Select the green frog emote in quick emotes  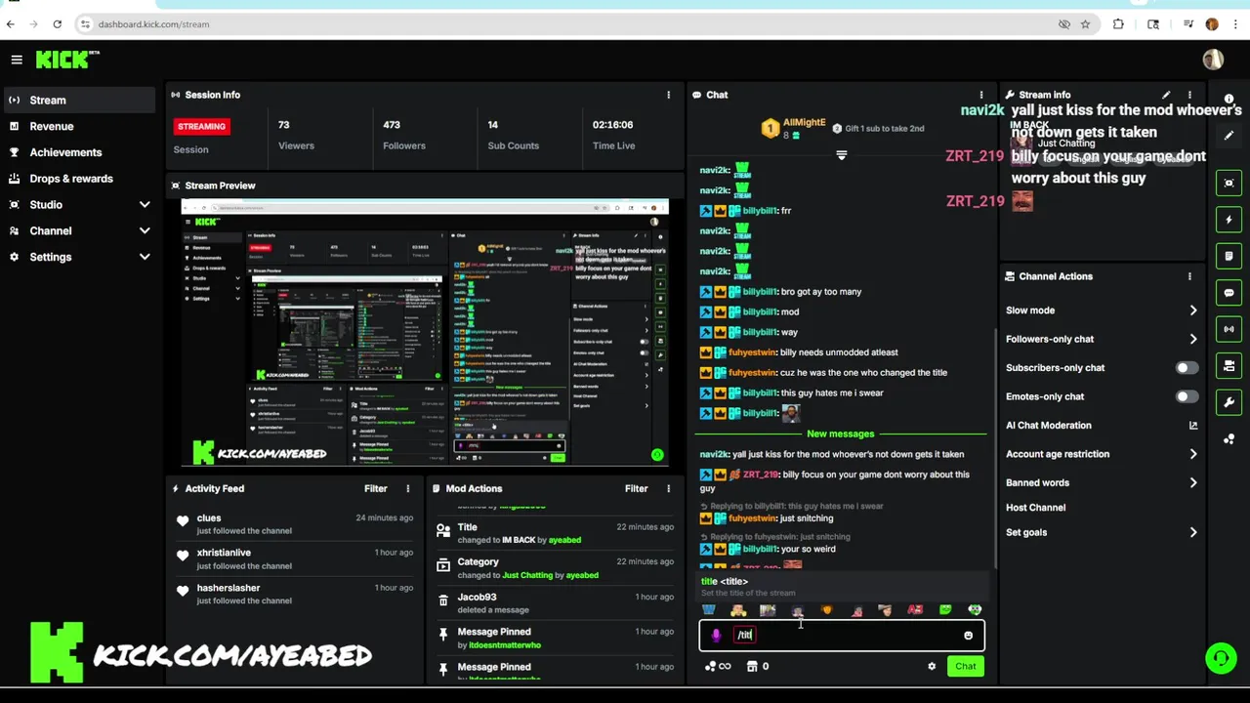(944, 610)
